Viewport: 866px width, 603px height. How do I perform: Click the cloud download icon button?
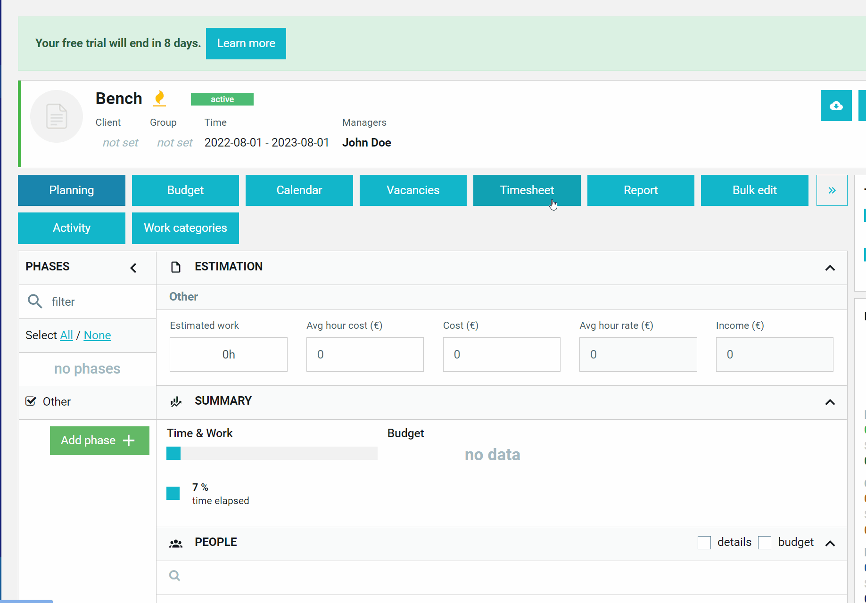(x=836, y=106)
